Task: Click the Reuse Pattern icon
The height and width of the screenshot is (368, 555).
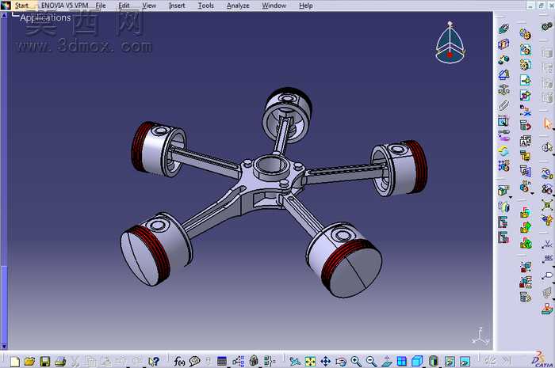Action: click(x=503, y=166)
